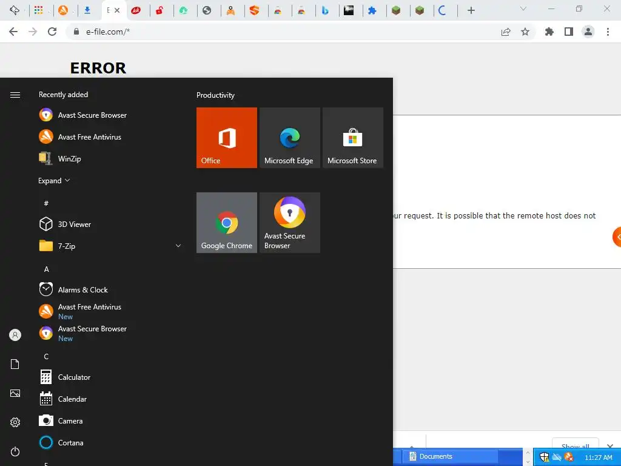621x466 pixels.
Task: Bookmark this page with star icon
Action: click(525, 32)
